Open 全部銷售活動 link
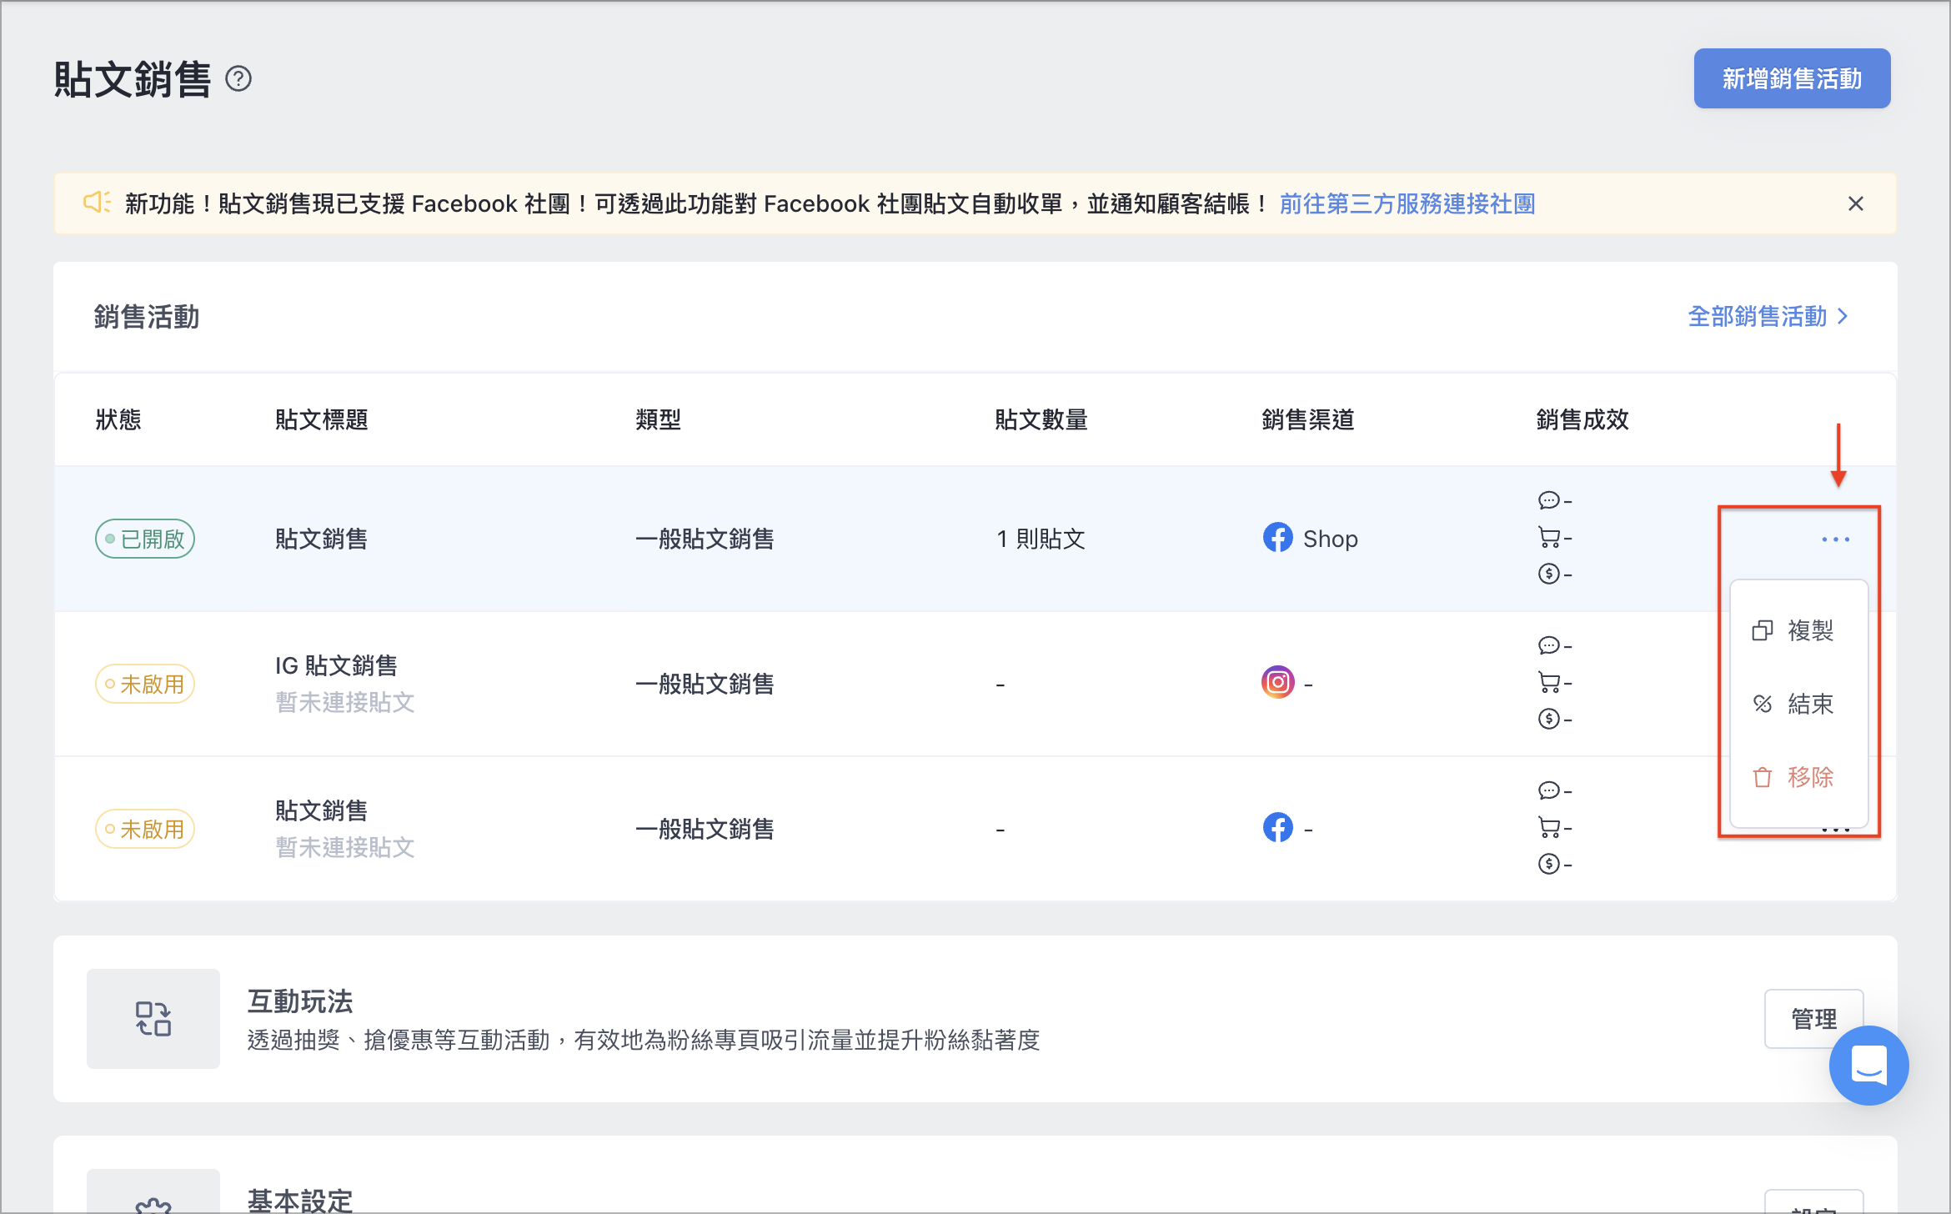 pos(1758,317)
